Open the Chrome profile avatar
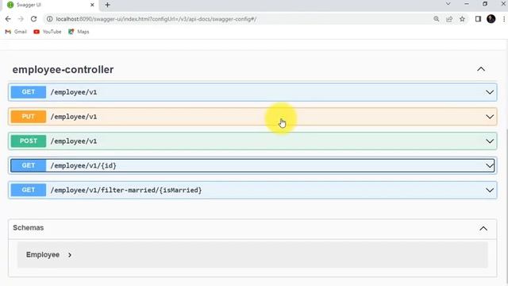508x286 pixels. pos(491,19)
